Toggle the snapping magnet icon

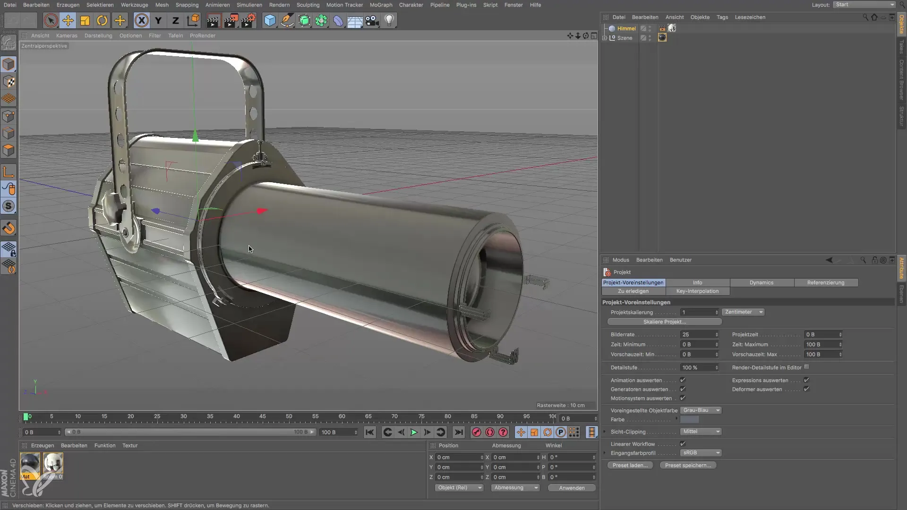[9, 228]
